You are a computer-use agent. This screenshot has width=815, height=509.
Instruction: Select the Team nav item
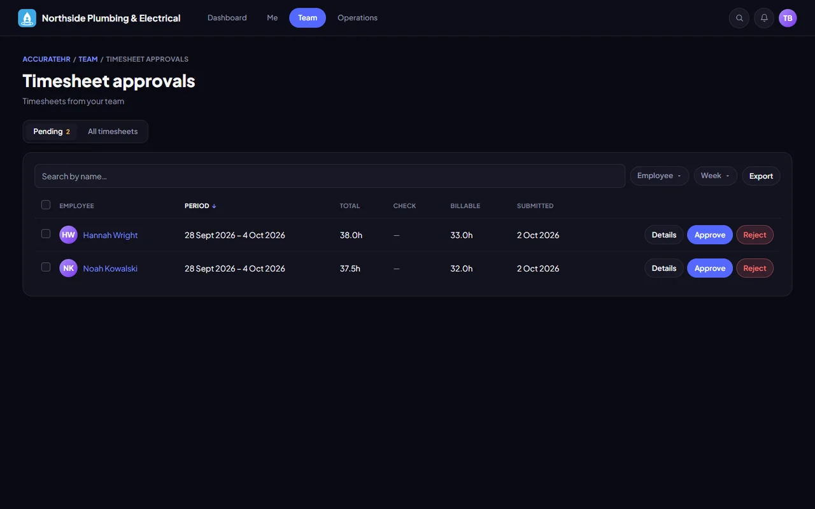coord(308,18)
